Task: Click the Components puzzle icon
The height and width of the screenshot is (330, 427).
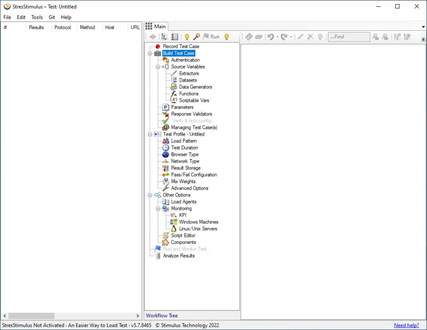Action: point(165,242)
